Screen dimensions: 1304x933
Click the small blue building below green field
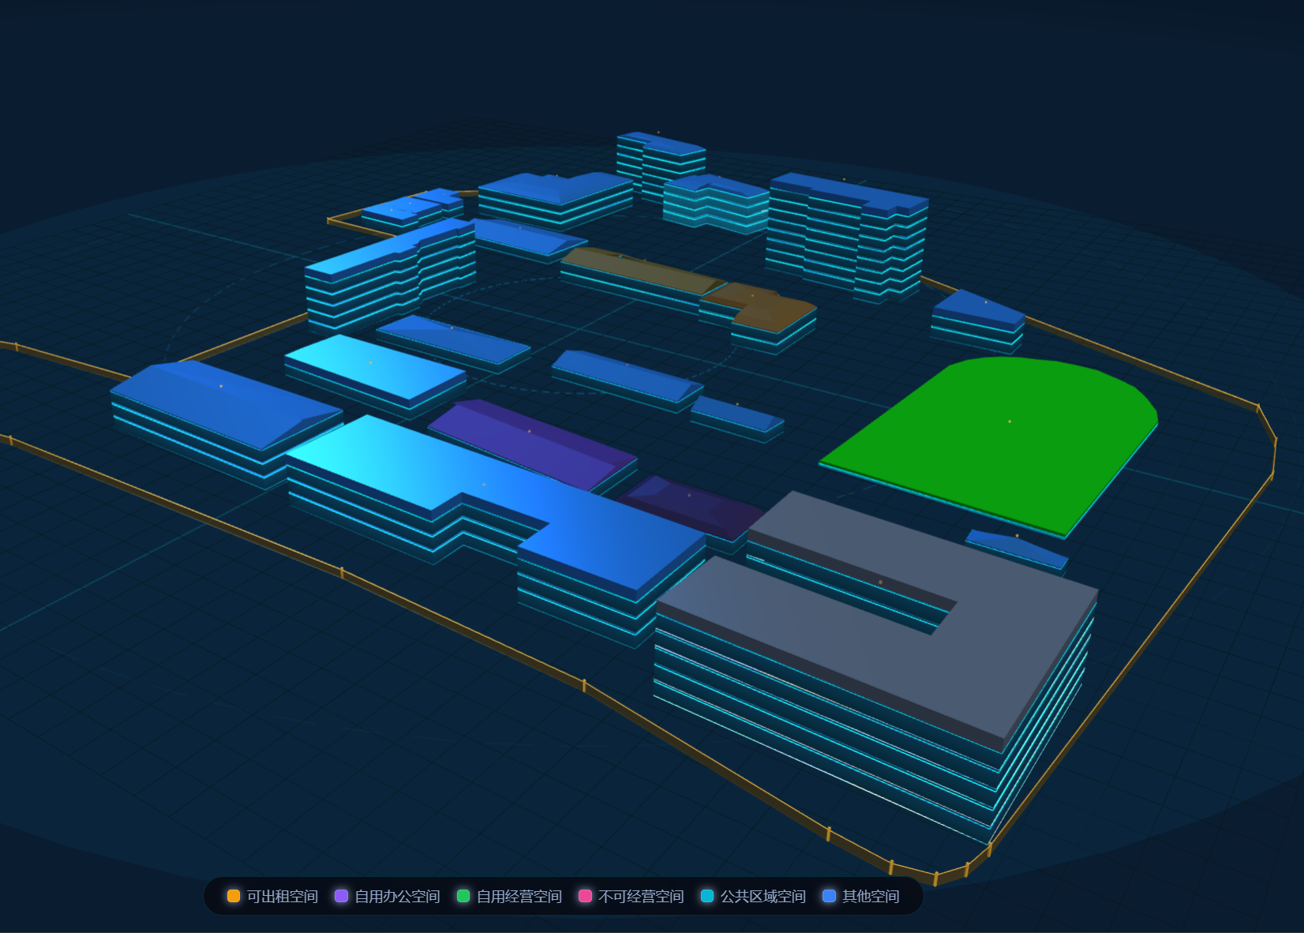(1017, 547)
